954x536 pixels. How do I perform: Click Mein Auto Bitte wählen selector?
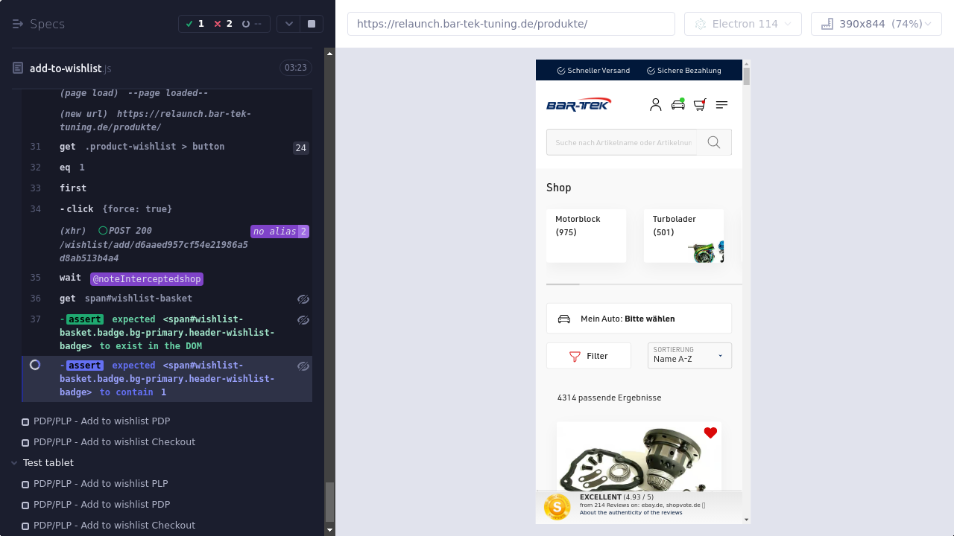[x=639, y=319]
